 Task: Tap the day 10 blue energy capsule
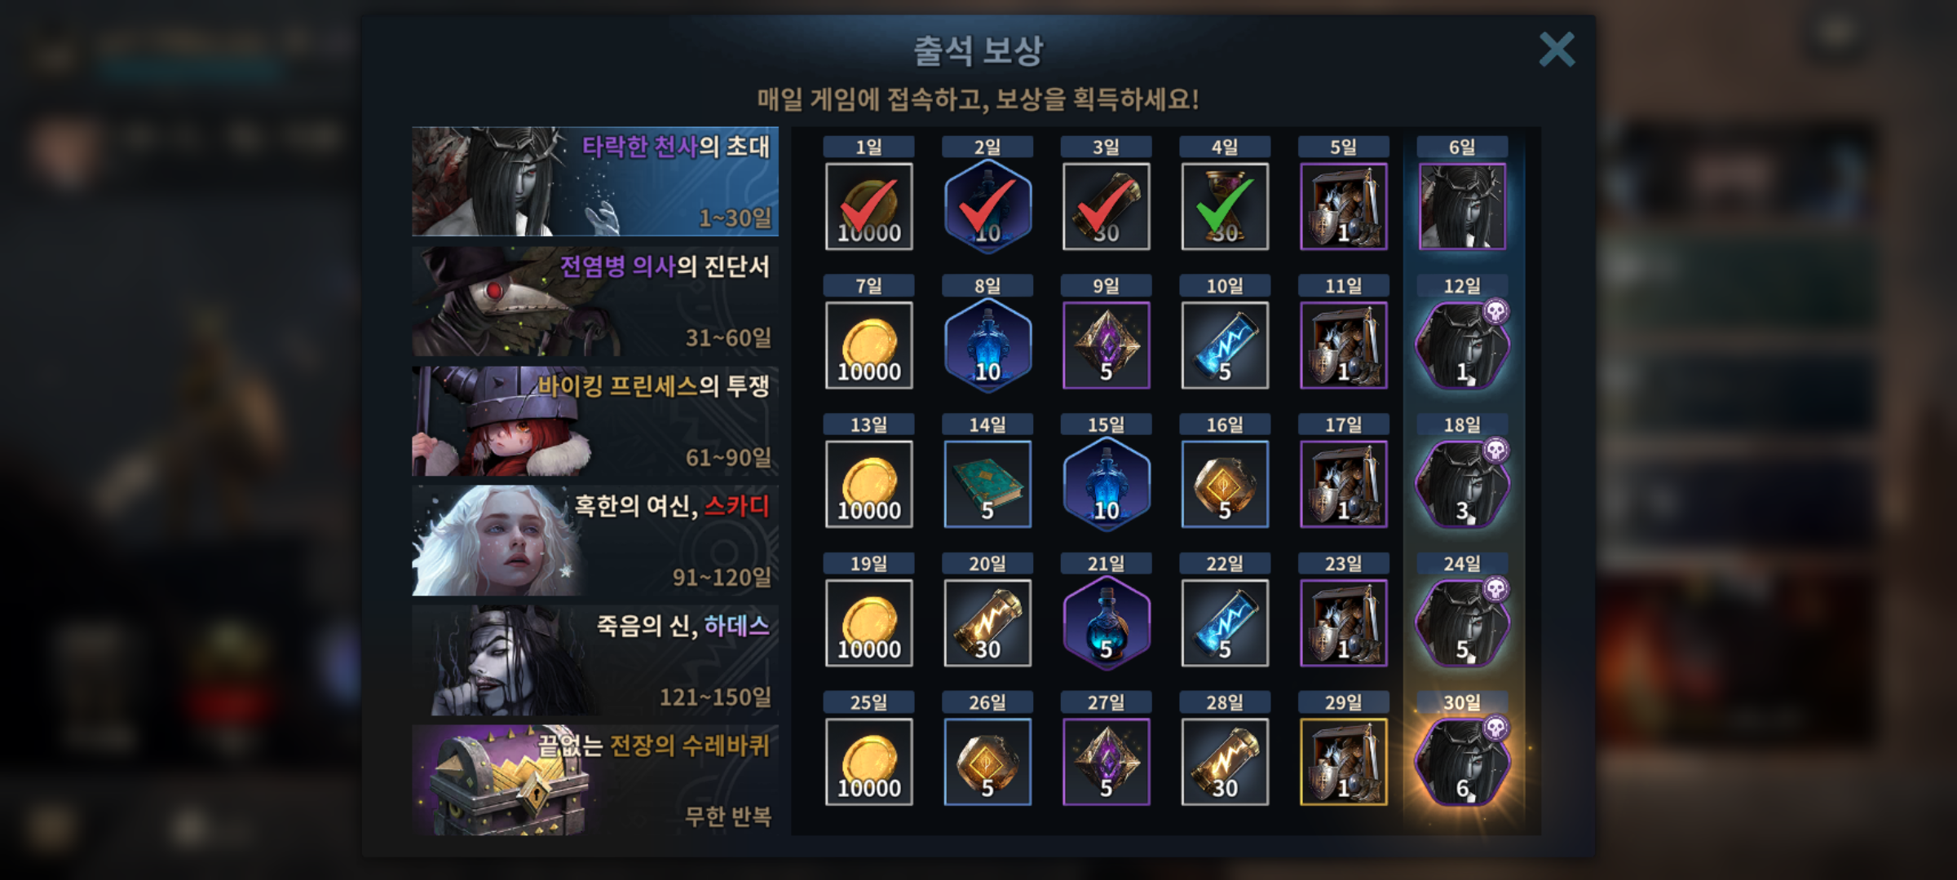(1225, 345)
